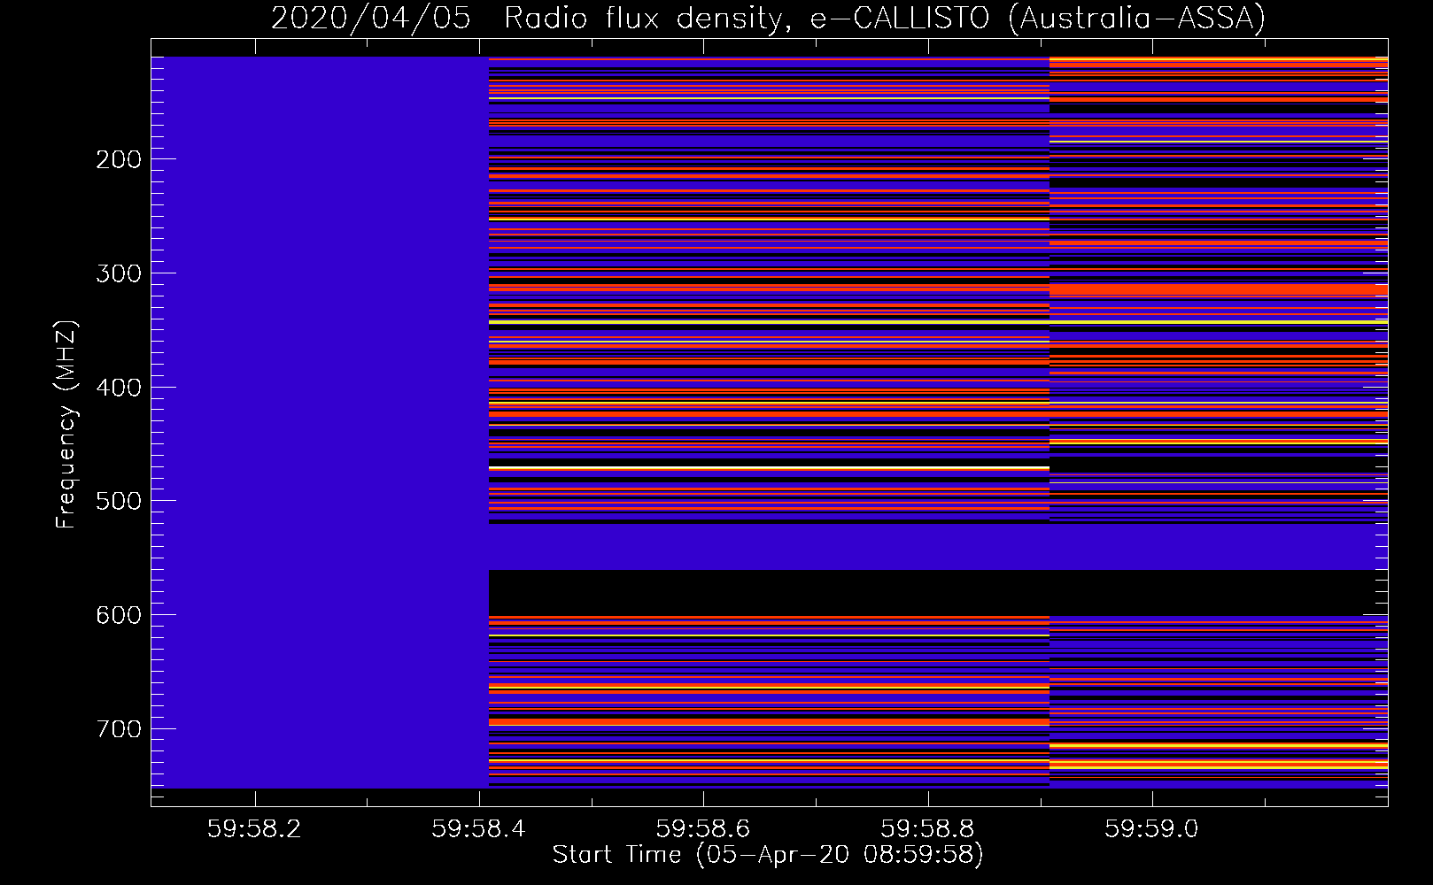Click the 'Frequency (MHZ)' y-axis label
1433x885 pixels.
tap(66, 425)
